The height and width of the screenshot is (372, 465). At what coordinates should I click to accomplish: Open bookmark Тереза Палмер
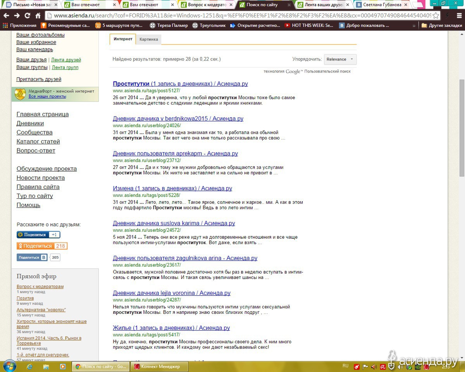(169, 25)
